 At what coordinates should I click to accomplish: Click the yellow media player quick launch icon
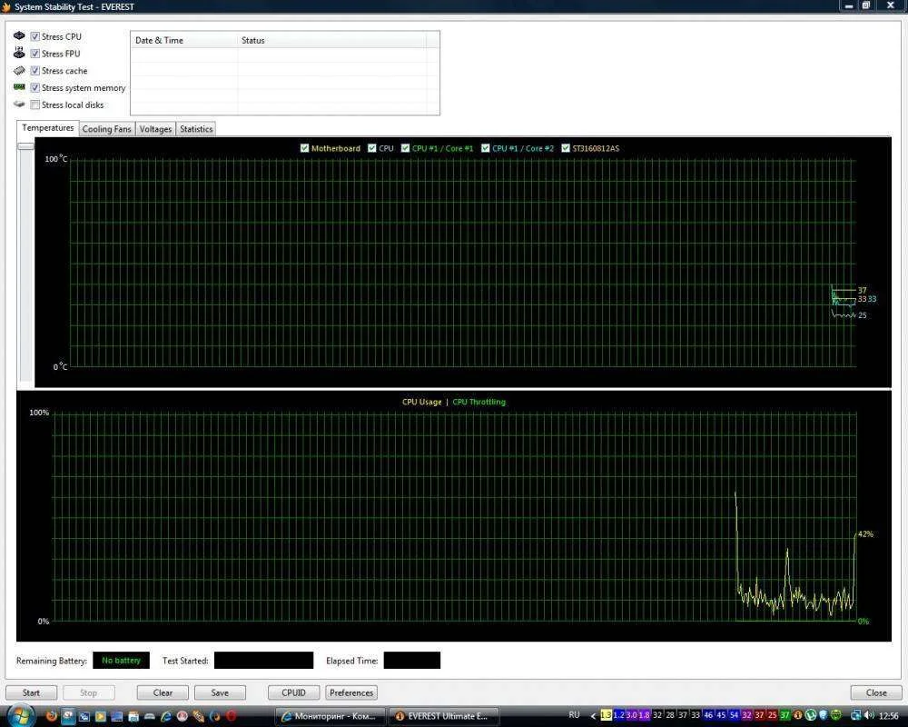click(x=101, y=717)
